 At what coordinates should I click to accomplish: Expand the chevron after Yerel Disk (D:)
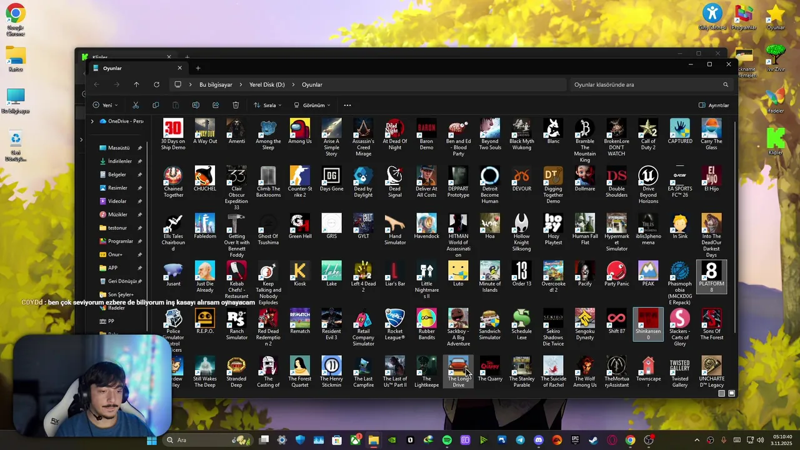(x=293, y=84)
